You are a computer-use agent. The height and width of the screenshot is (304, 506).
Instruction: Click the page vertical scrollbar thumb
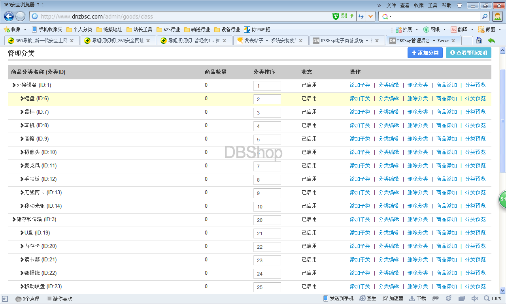pos(503,120)
